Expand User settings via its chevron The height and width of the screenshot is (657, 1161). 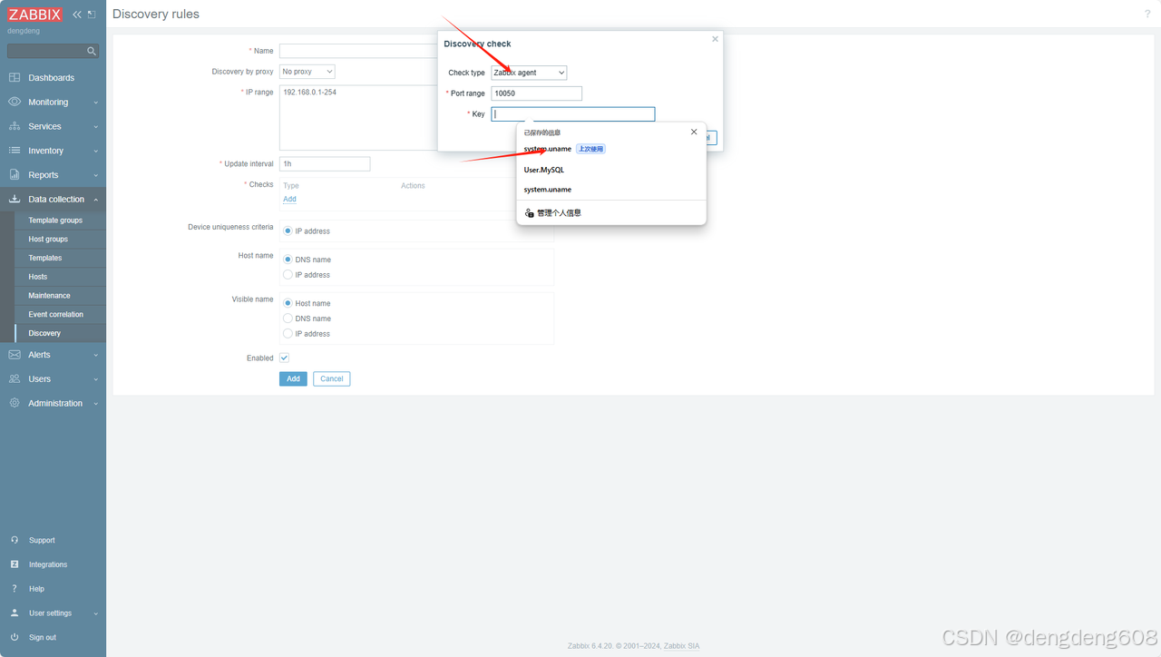96,613
